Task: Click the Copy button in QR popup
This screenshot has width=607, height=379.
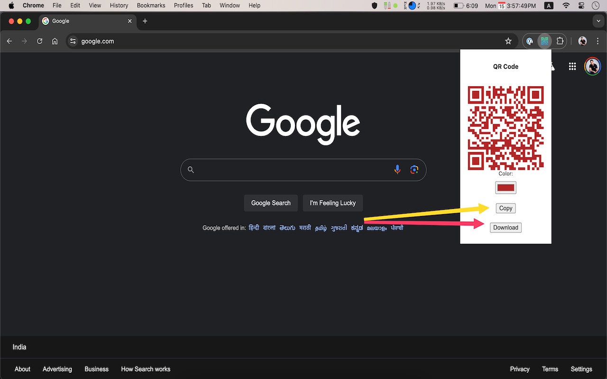Action: pyautogui.click(x=506, y=208)
